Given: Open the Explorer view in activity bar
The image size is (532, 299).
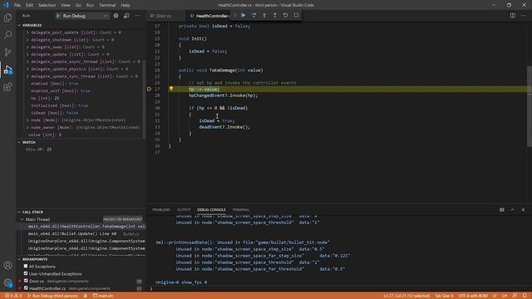Looking at the screenshot, I should click(7, 17).
